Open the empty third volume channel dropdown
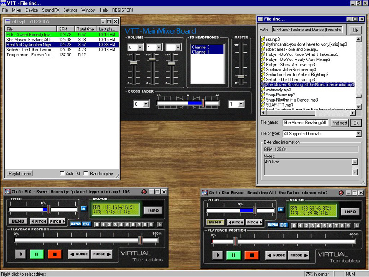 (x=178, y=48)
